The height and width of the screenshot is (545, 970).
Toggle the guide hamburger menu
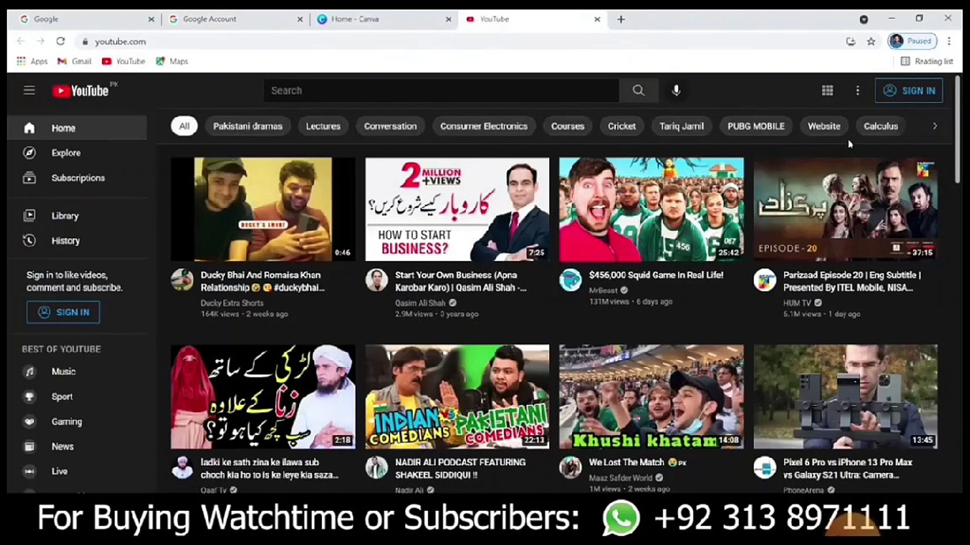click(x=29, y=90)
